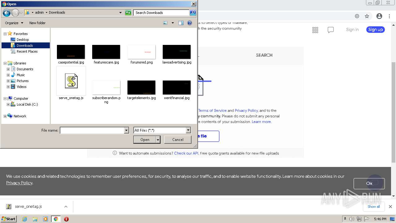Open the Terms of Service link

coord(212,111)
